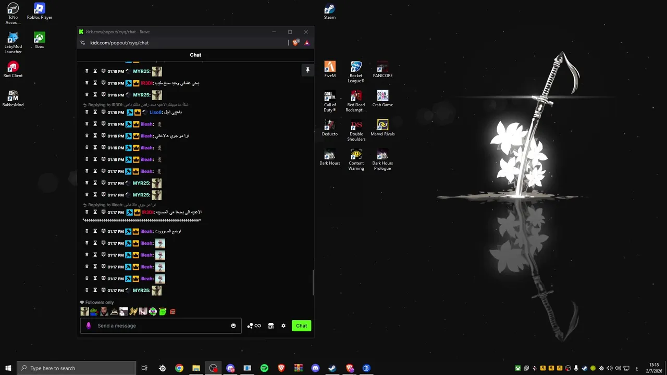Insert the green halo blob emote

163,311
